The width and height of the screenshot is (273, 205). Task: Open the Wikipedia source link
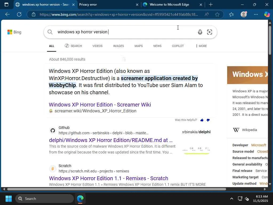(x=249, y=130)
